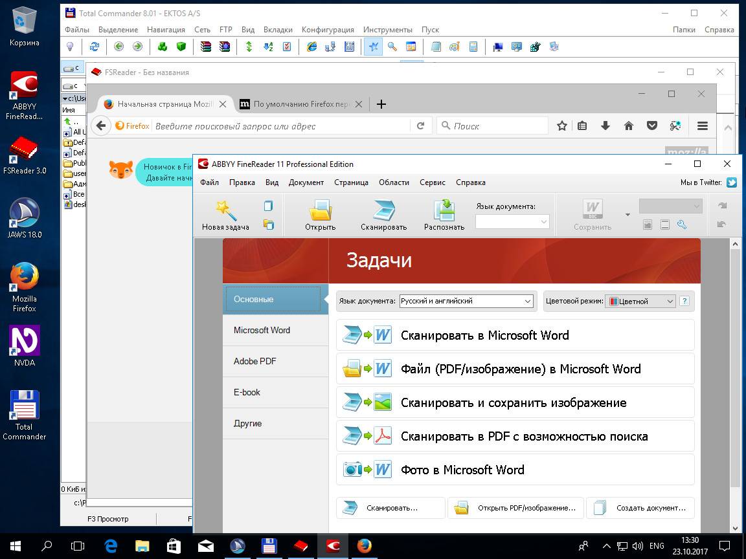
Task: Click the calculator icon in Total Commander toolbar
Action: (x=473, y=47)
